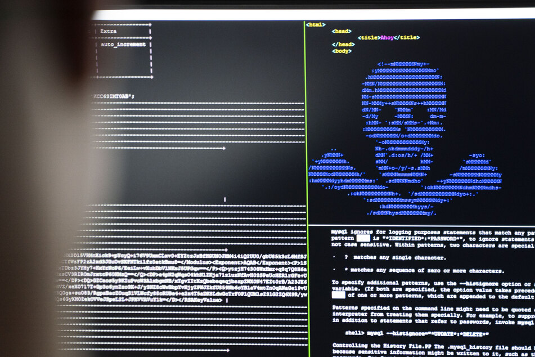This screenshot has width=535, height=357.
Task: Click 'Patterns specified on the command line' text
Action: tap(433, 309)
